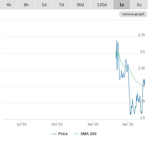
Task: Switch to the 1d time range
Action: (x=44, y=5)
